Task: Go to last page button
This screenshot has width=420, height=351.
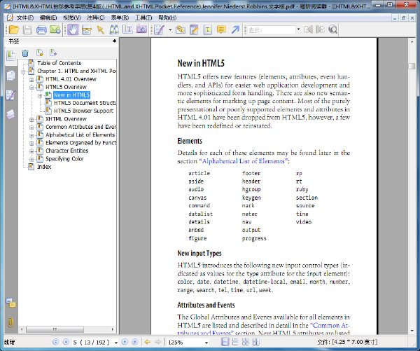Action: [135, 342]
